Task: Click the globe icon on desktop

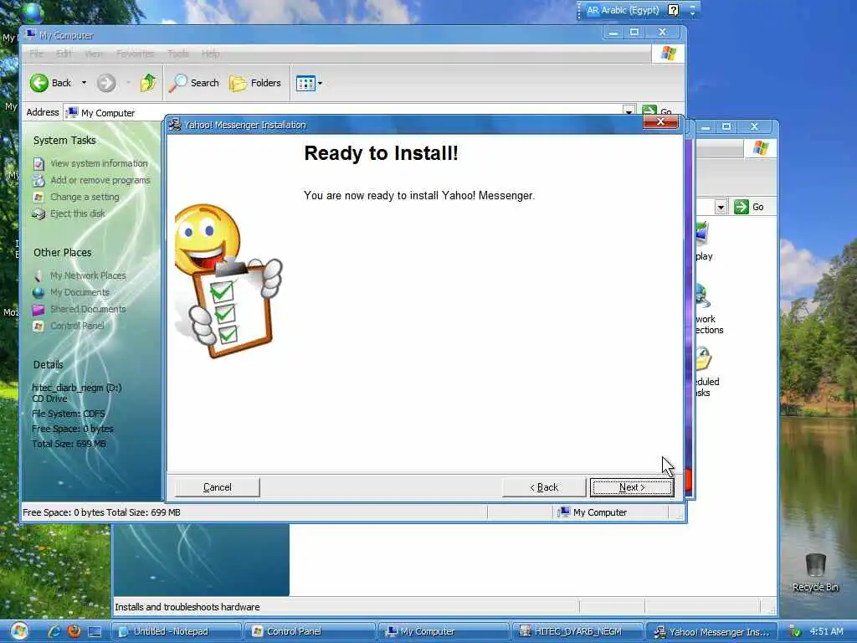Action: tap(33, 13)
